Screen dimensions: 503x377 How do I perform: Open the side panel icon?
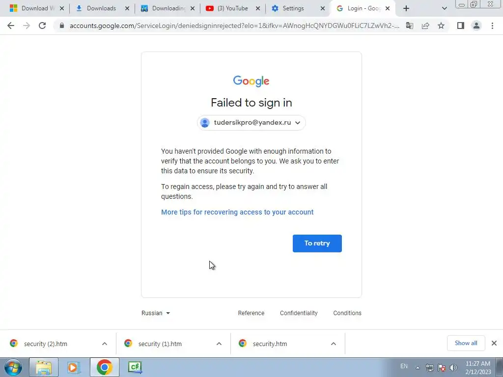coord(461,26)
